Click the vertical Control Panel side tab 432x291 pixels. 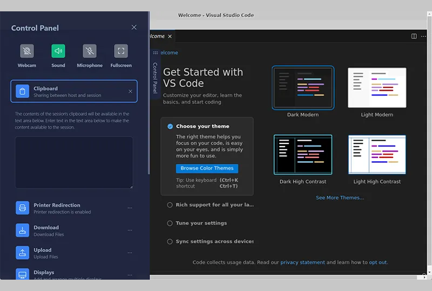(x=155, y=78)
